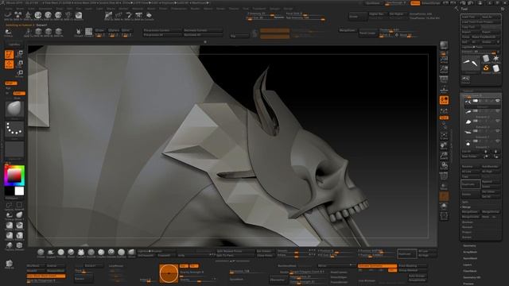Viewport: 509px width, 286px height.
Task: Open the Render menu
Action: point(208,9)
